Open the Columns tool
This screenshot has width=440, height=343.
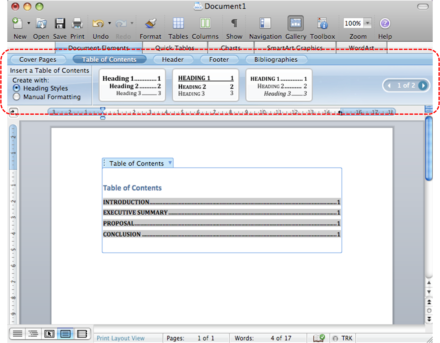pos(205,23)
